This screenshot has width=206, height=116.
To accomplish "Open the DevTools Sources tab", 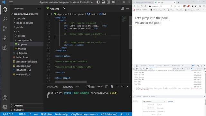I will (159, 66).
